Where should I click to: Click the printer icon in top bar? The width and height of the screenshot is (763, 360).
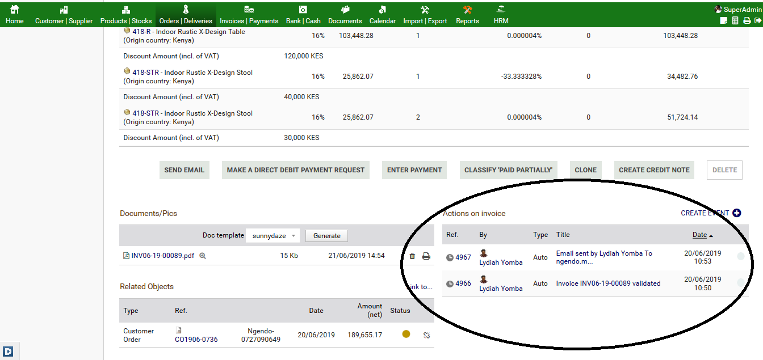(x=747, y=20)
